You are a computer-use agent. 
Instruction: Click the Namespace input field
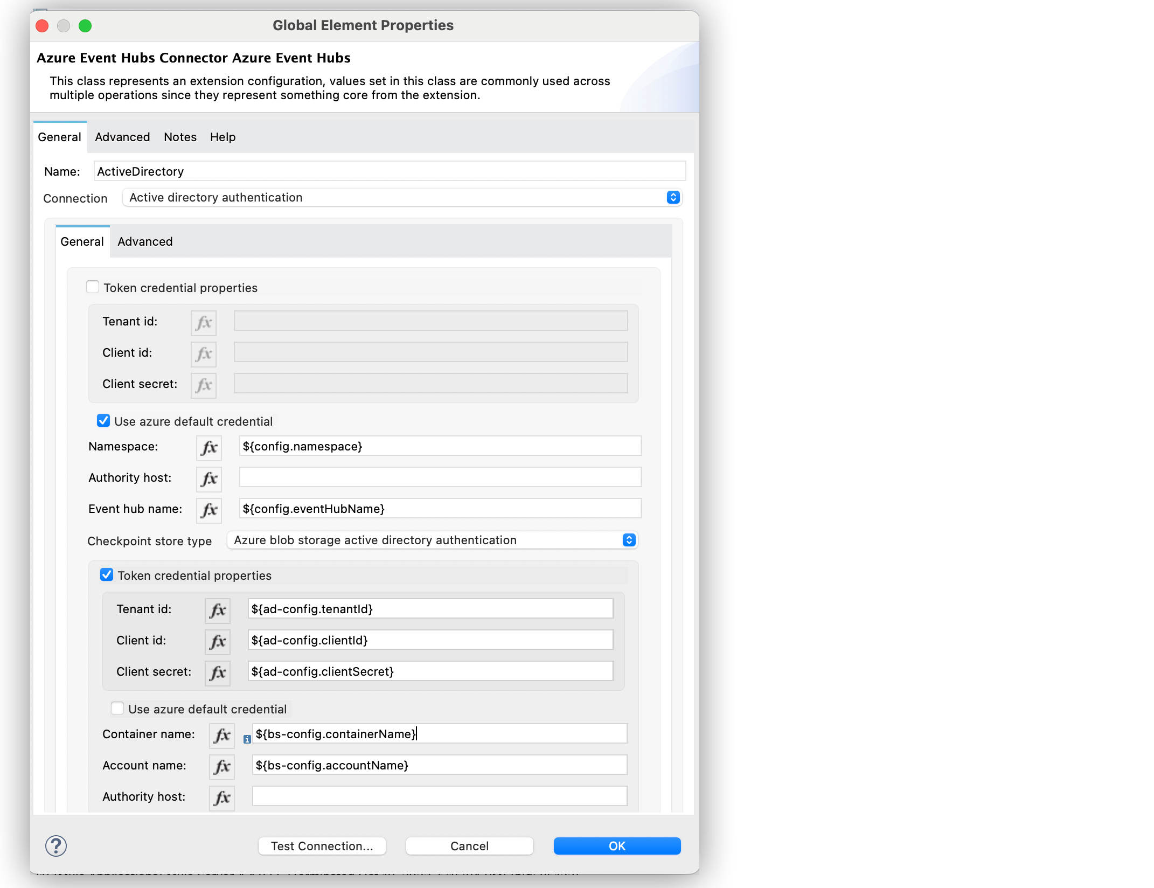coord(440,446)
